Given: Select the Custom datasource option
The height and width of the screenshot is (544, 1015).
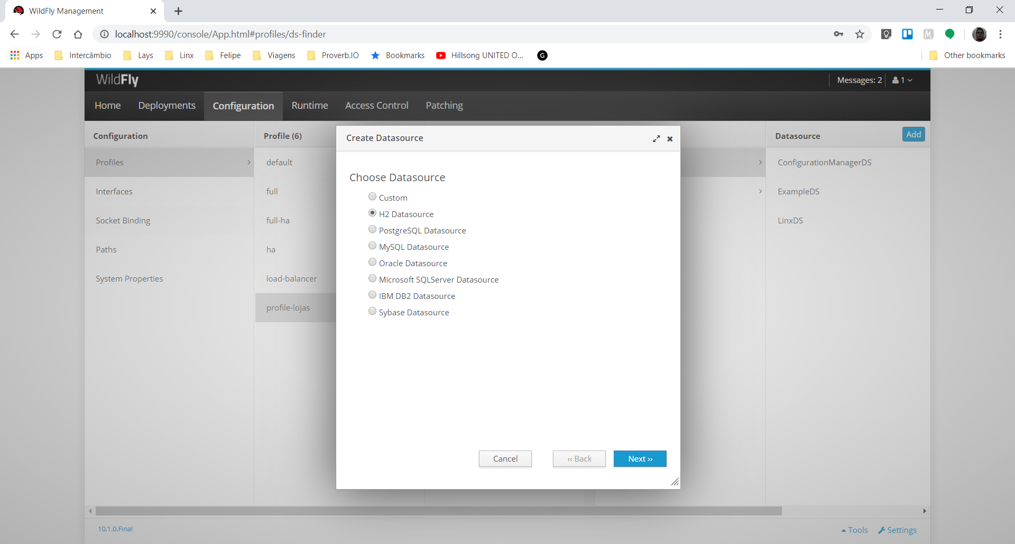Looking at the screenshot, I should coord(372,196).
